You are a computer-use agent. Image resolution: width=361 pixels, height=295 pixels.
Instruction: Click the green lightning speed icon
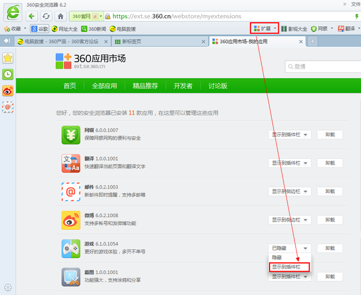pyautogui.click(x=356, y=16)
